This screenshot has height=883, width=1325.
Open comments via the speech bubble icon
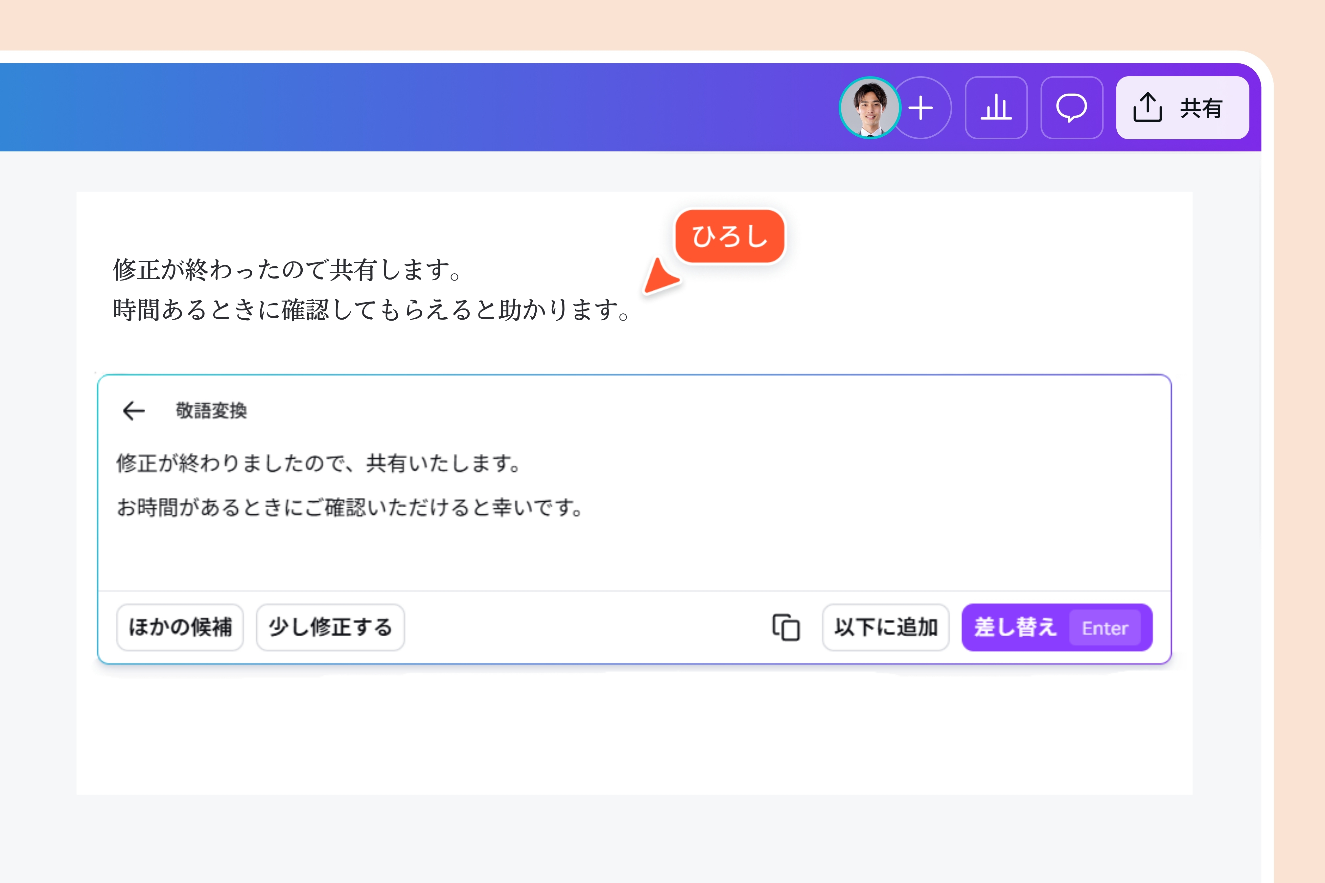pos(1072,107)
